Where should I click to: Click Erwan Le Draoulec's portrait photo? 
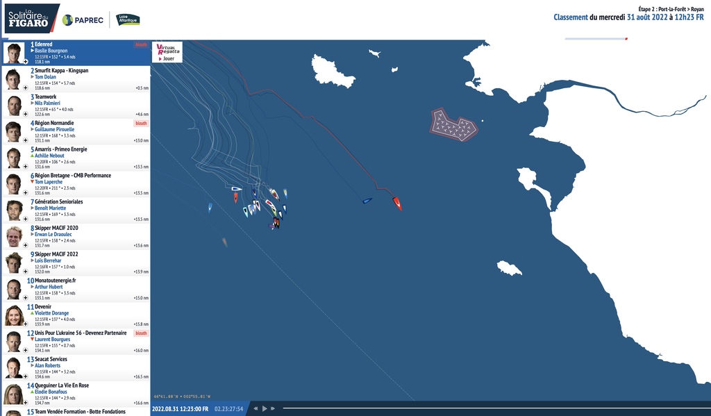(x=14, y=237)
